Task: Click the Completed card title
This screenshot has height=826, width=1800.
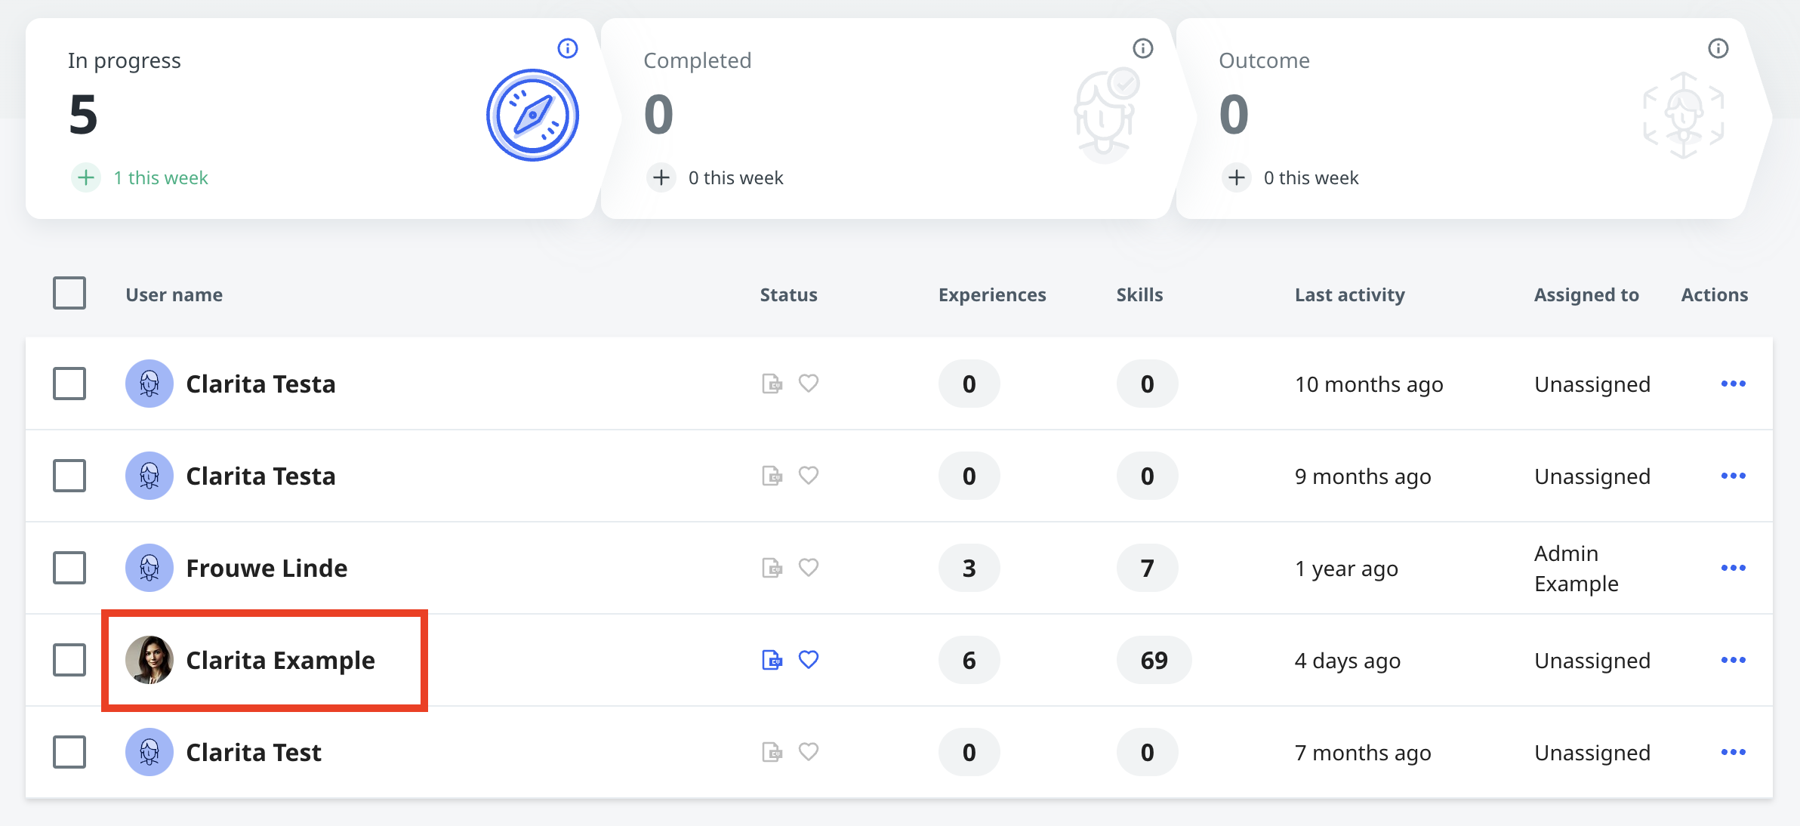Action: 697,60
